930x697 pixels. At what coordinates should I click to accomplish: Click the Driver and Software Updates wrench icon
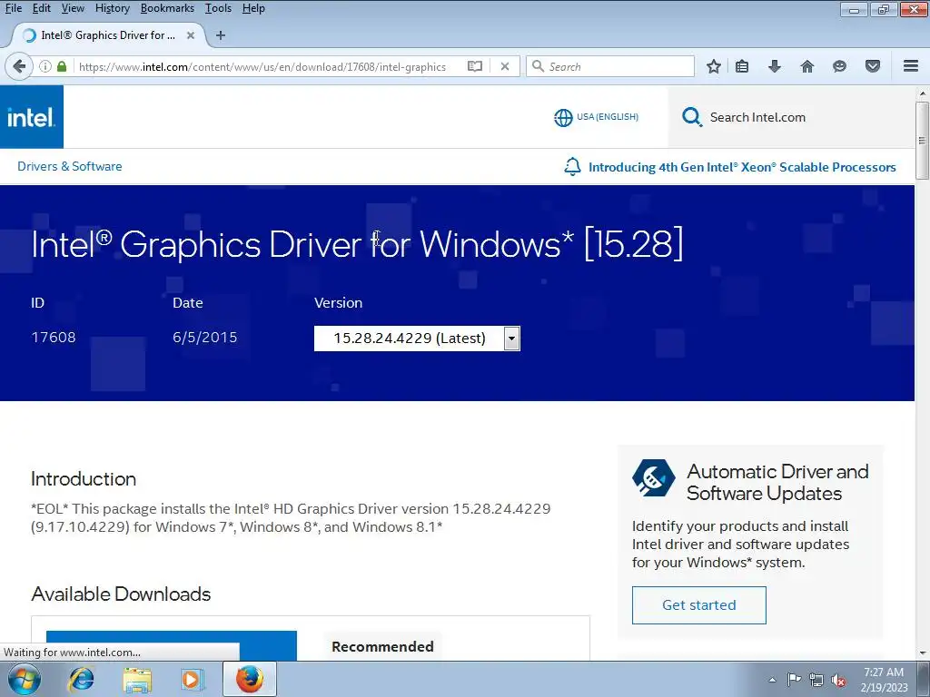coord(654,477)
